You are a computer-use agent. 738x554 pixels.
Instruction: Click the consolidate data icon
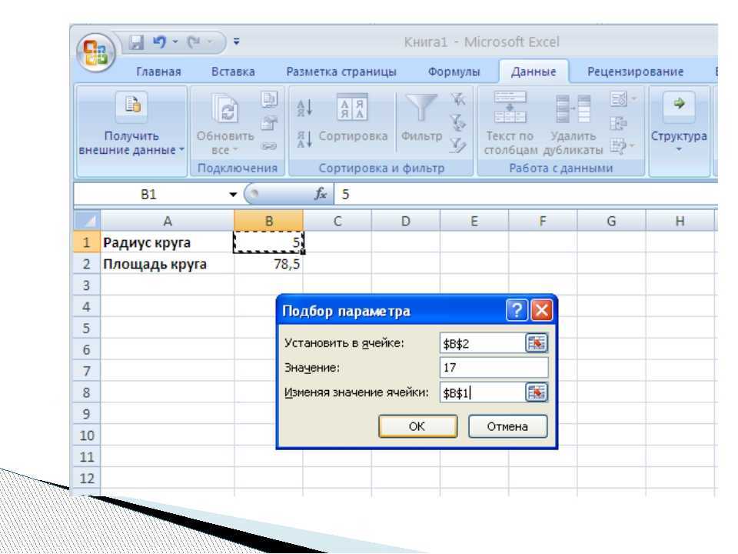click(x=618, y=123)
